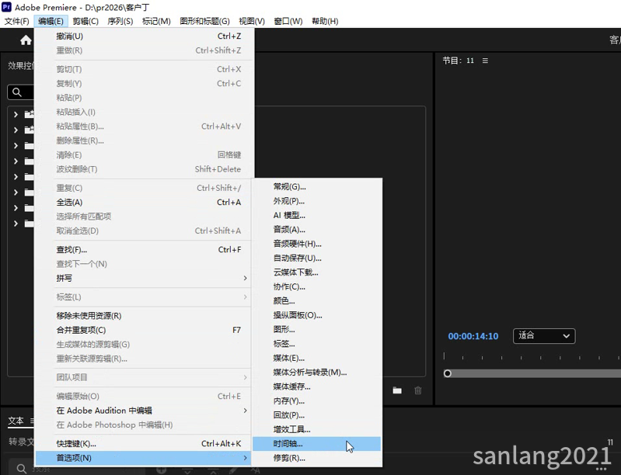Switch to the 文本 panel tab

(x=16, y=421)
